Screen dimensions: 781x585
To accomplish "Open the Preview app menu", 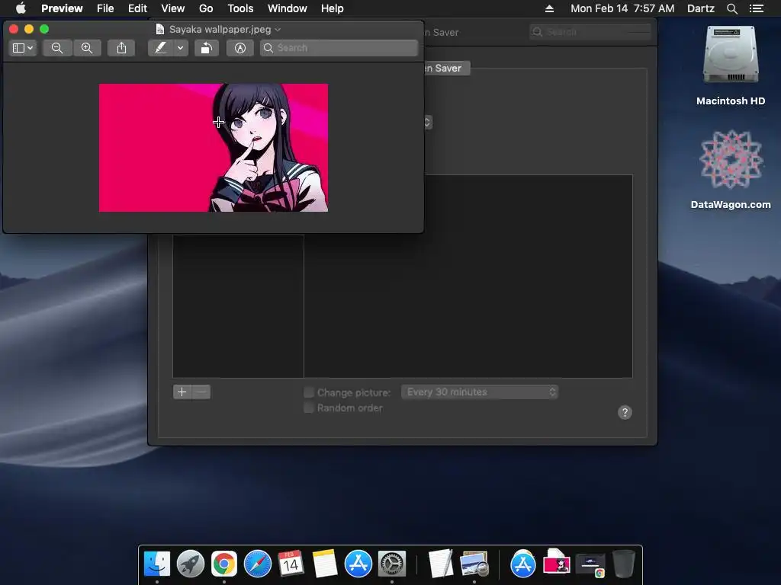I will pyautogui.click(x=62, y=8).
